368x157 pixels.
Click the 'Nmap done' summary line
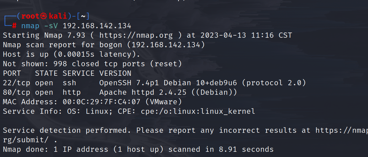(138, 149)
